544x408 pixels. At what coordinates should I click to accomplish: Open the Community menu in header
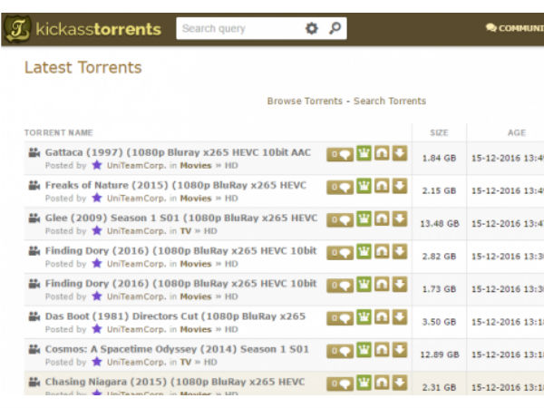pos(515,28)
